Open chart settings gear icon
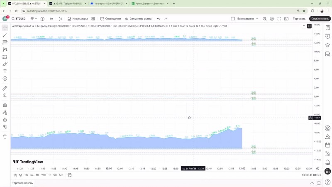 point(272,19)
